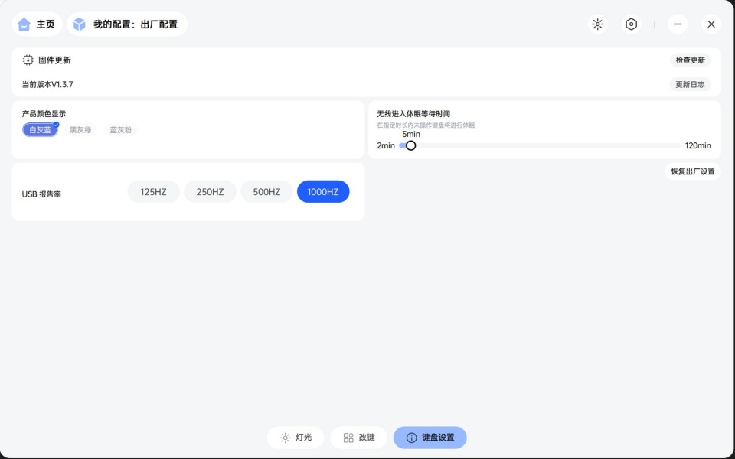Open 我的配置：出厂配置 profile tab

(127, 24)
